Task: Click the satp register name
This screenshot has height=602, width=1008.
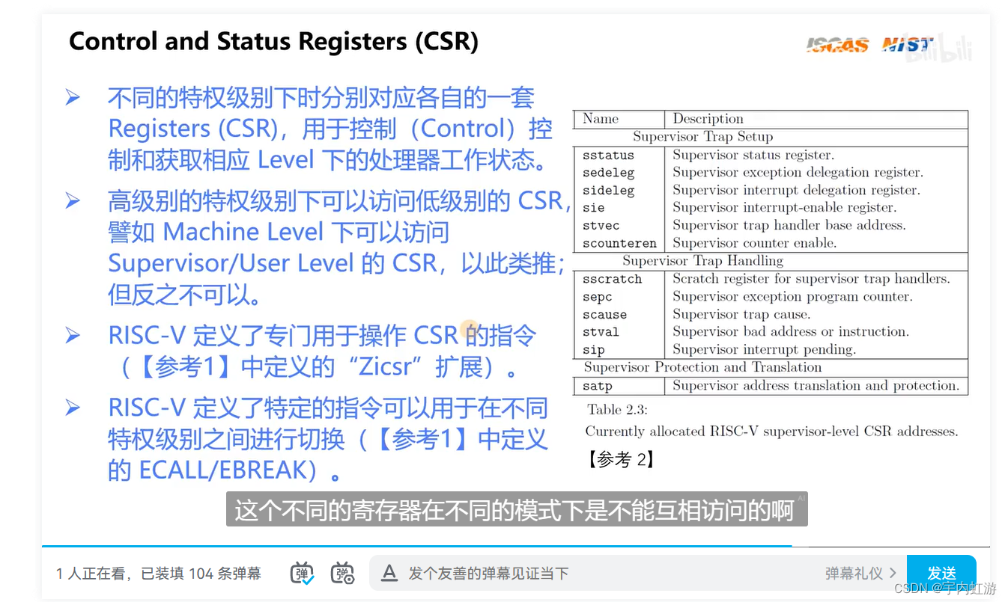Action: pyautogui.click(x=597, y=387)
